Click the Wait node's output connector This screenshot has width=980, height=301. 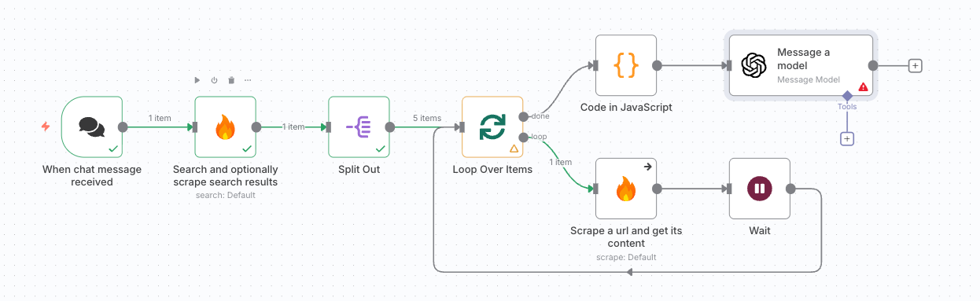tap(791, 189)
